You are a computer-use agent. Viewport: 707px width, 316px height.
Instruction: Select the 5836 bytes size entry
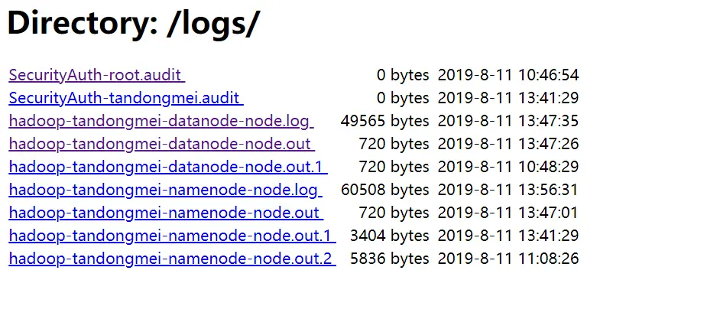390,259
